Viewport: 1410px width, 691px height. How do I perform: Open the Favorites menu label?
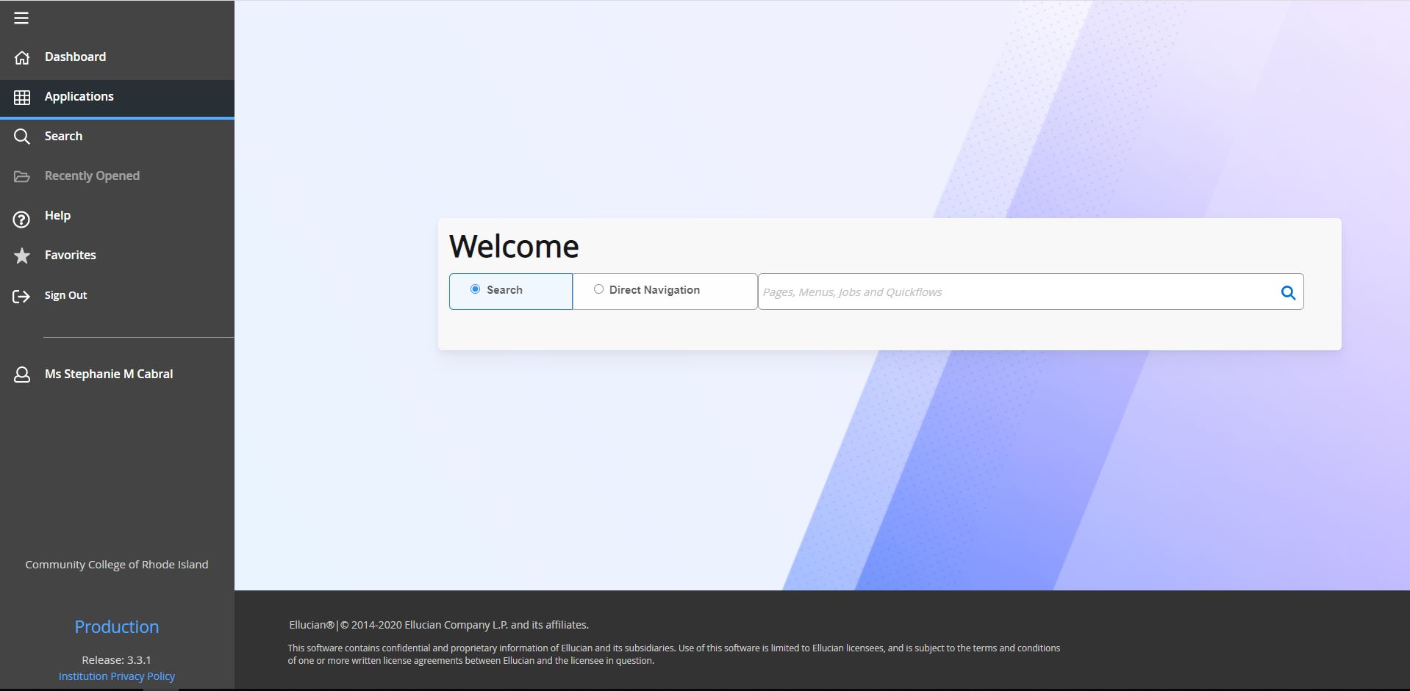coord(70,256)
